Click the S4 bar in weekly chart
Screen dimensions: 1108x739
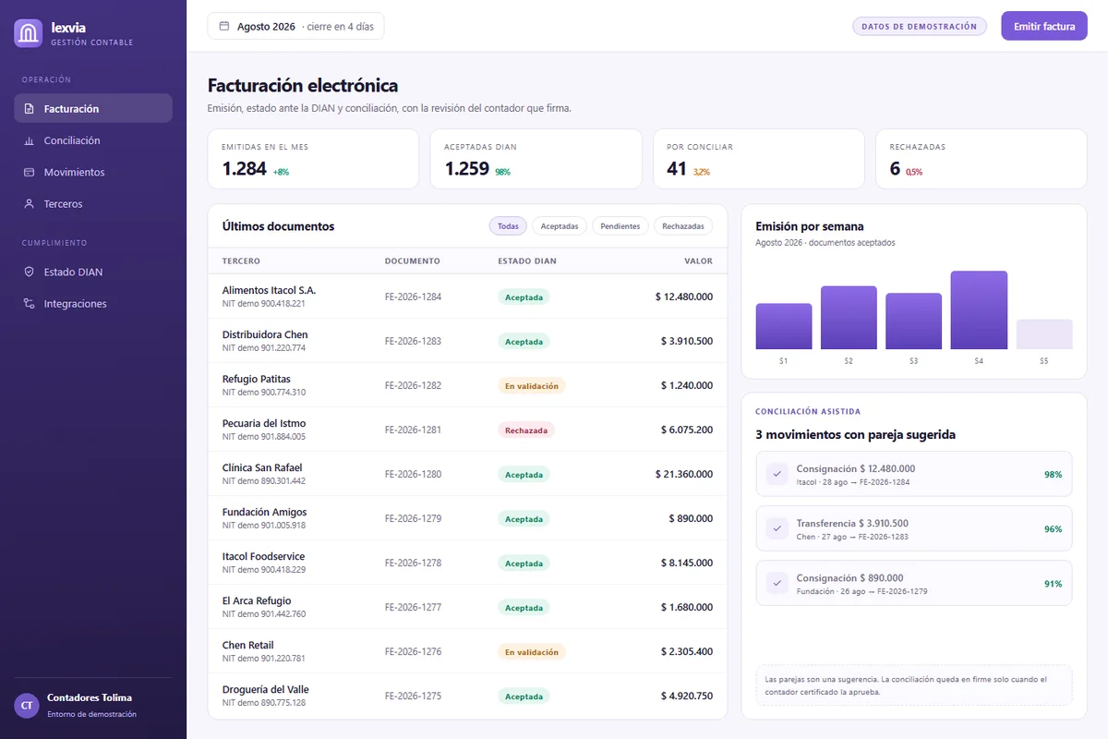[979, 309]
